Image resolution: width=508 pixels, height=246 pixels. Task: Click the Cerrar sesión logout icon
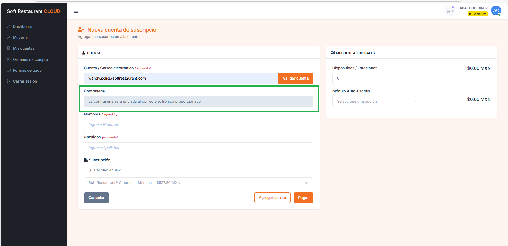pyautogui.click(x=9, y=81)
